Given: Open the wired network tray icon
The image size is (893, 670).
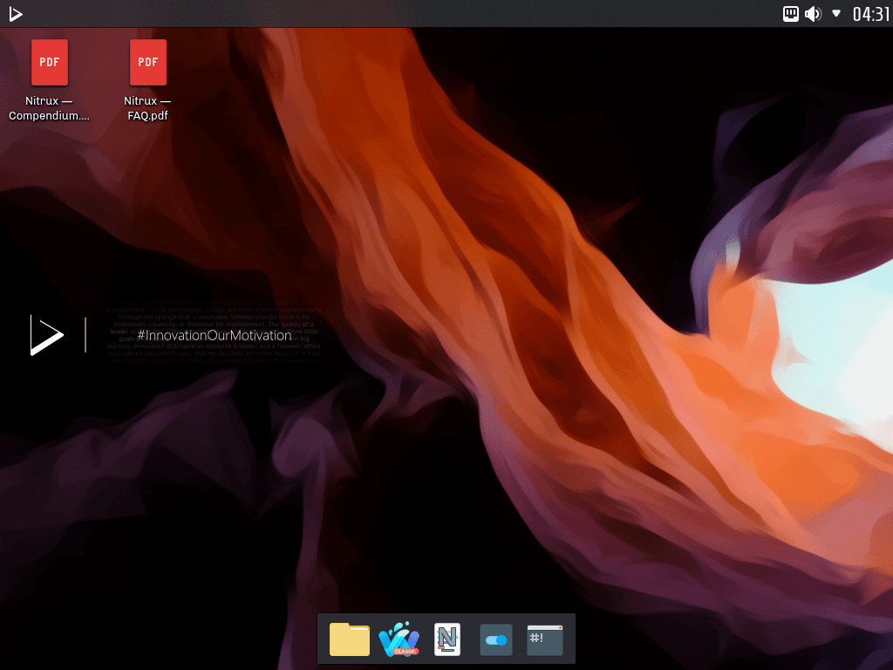Looking at the screenshot, I should pyautogui.click(x=791, y=13).
